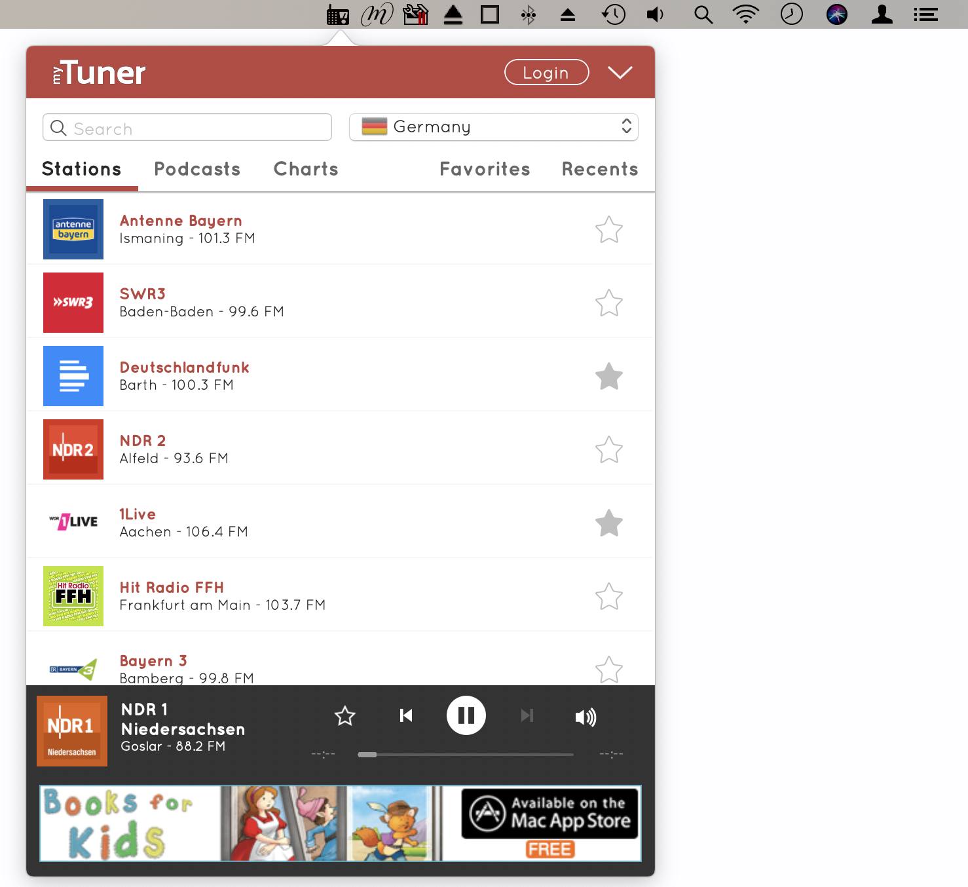968x887 pixels.
Task: Click the Hit Radio FFH logo
Action: (73, 596)
